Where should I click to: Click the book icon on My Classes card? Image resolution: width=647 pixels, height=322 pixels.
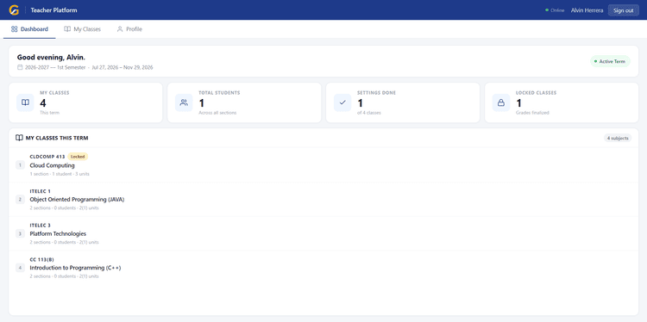pos(25,102)
